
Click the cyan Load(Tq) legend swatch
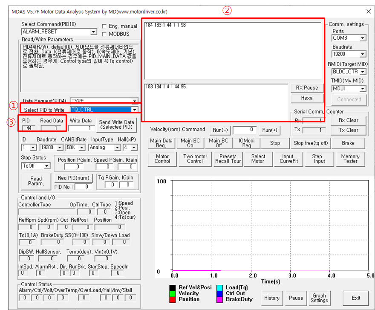click(219, 287)
